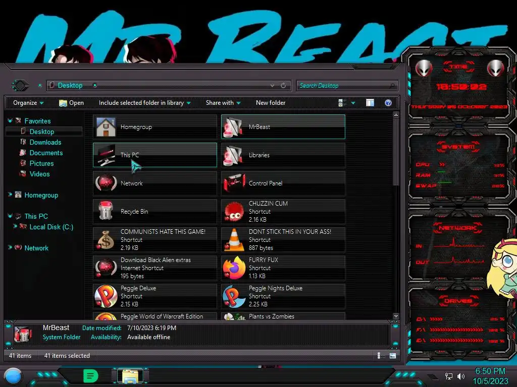Click the Availability label in details pane
This screenshot has width=517, height=387.
tap(106, 337)
